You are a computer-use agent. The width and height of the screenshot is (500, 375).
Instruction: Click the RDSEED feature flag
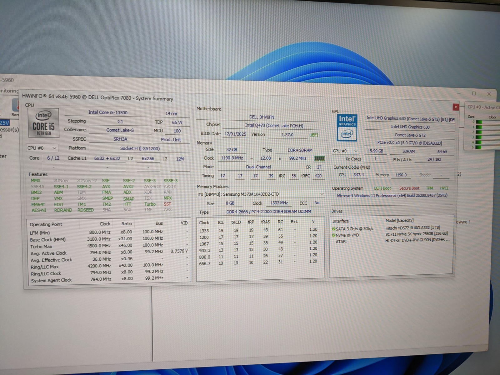point(86,210)
